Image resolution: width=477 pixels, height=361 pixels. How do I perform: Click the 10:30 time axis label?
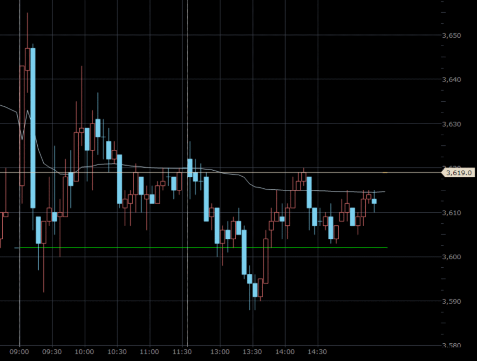pyautogui.click(x=117, y=352)
